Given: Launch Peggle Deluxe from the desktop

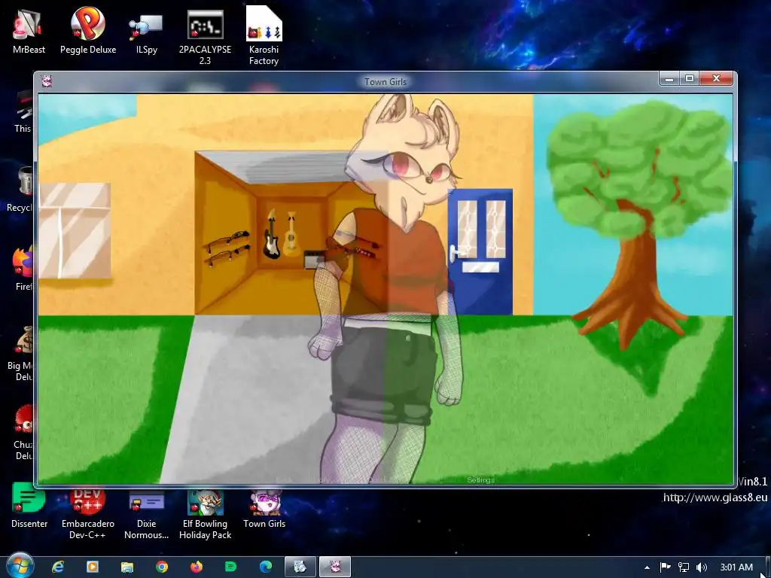Looking at the screenshot, I should 88,30.
